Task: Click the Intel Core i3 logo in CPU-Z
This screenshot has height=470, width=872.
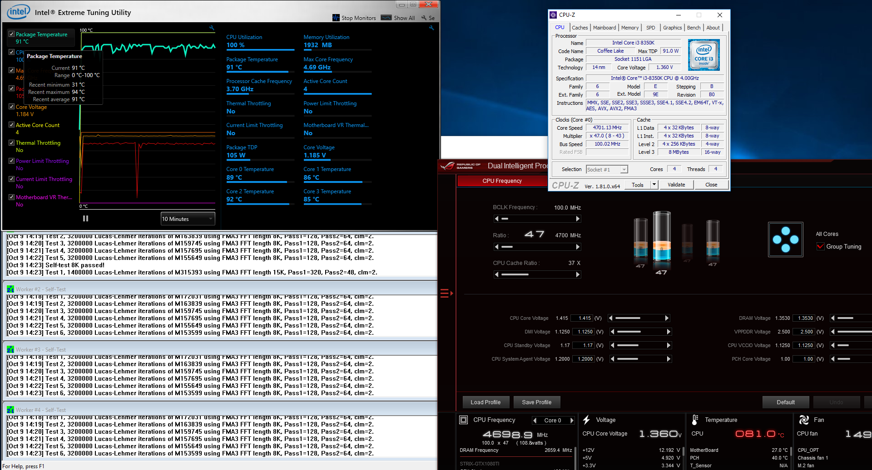Action: coord(704,55)
